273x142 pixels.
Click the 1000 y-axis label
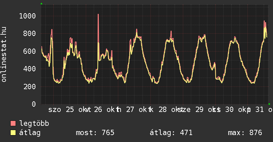pos(27,16)
